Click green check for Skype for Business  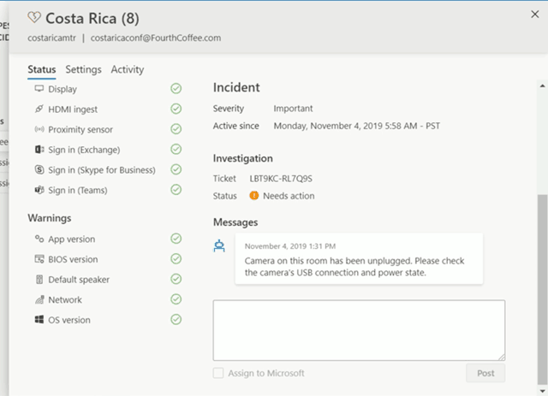[x=176, y=169]
